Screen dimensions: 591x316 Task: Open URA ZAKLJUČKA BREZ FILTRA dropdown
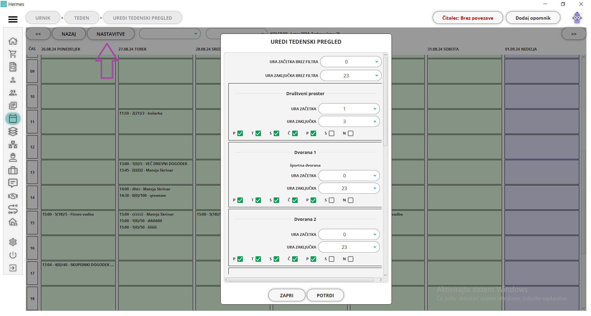point(351,76)
